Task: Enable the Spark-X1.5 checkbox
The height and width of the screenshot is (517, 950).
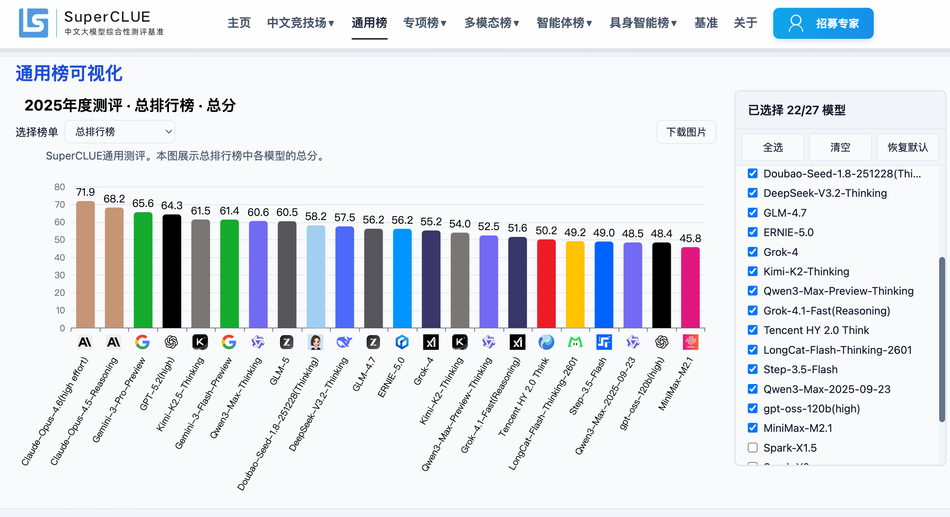Action: click(x=753, y=448)
